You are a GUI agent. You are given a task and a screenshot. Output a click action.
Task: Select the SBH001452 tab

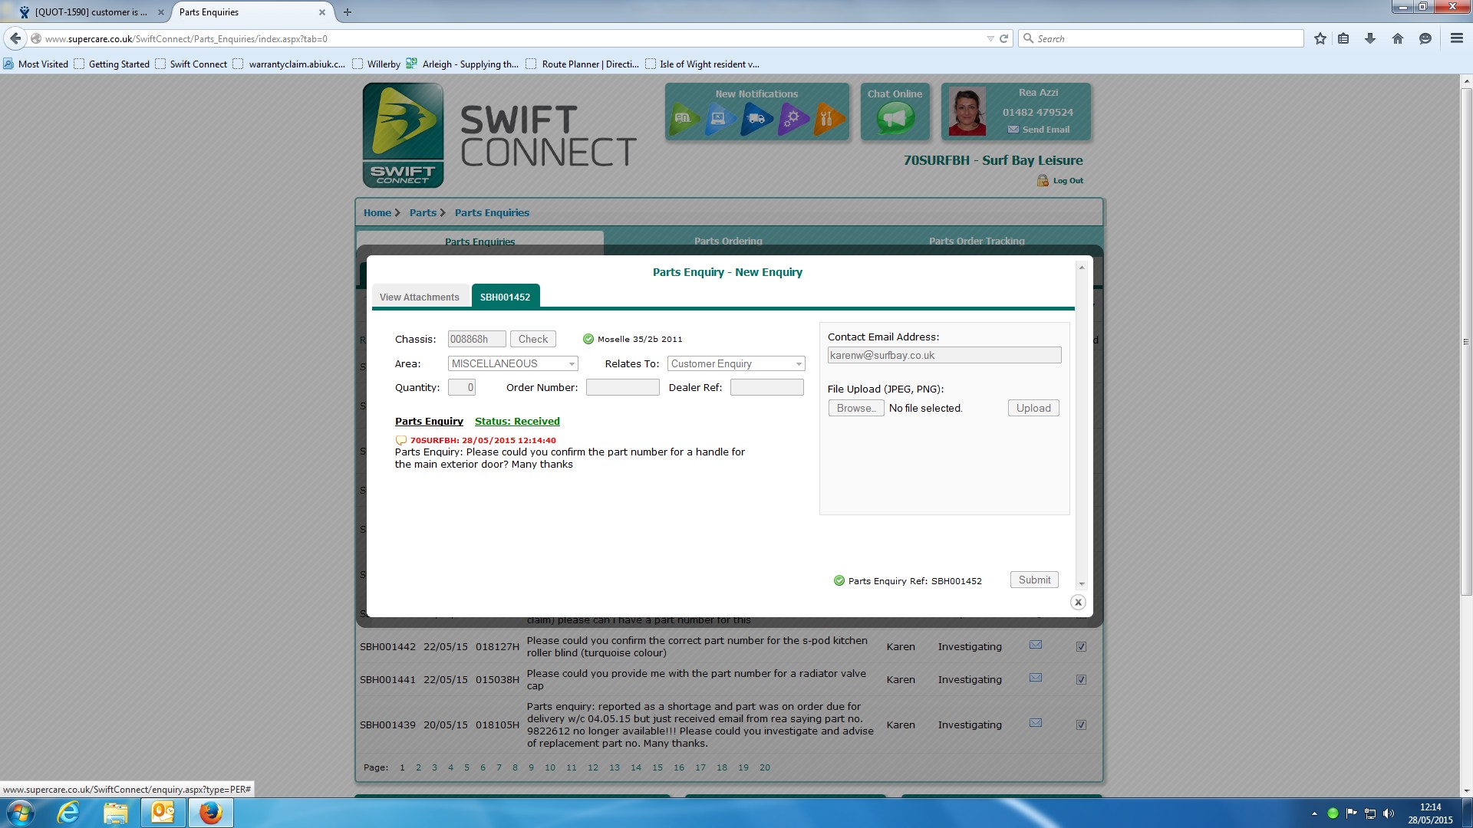pos(505,297)
